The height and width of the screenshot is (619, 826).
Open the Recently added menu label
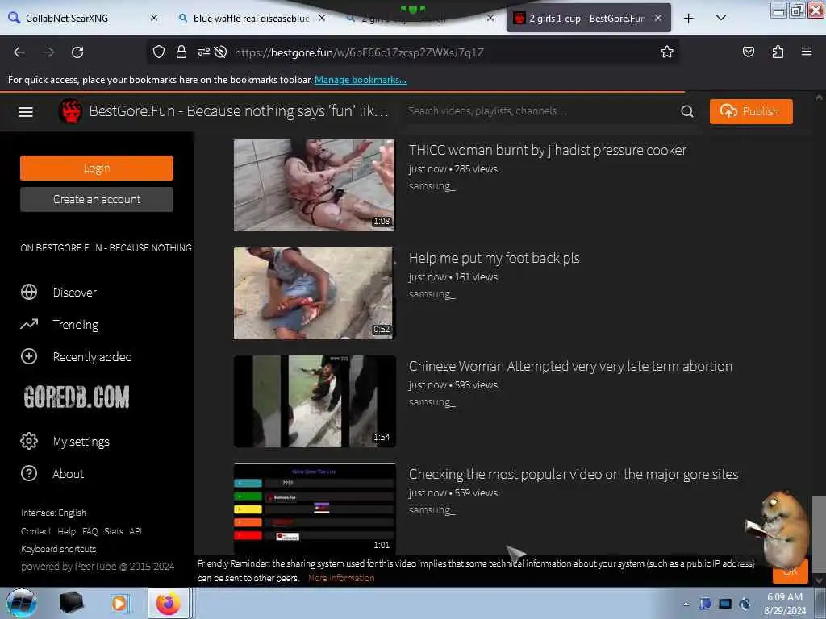(92, 357)
